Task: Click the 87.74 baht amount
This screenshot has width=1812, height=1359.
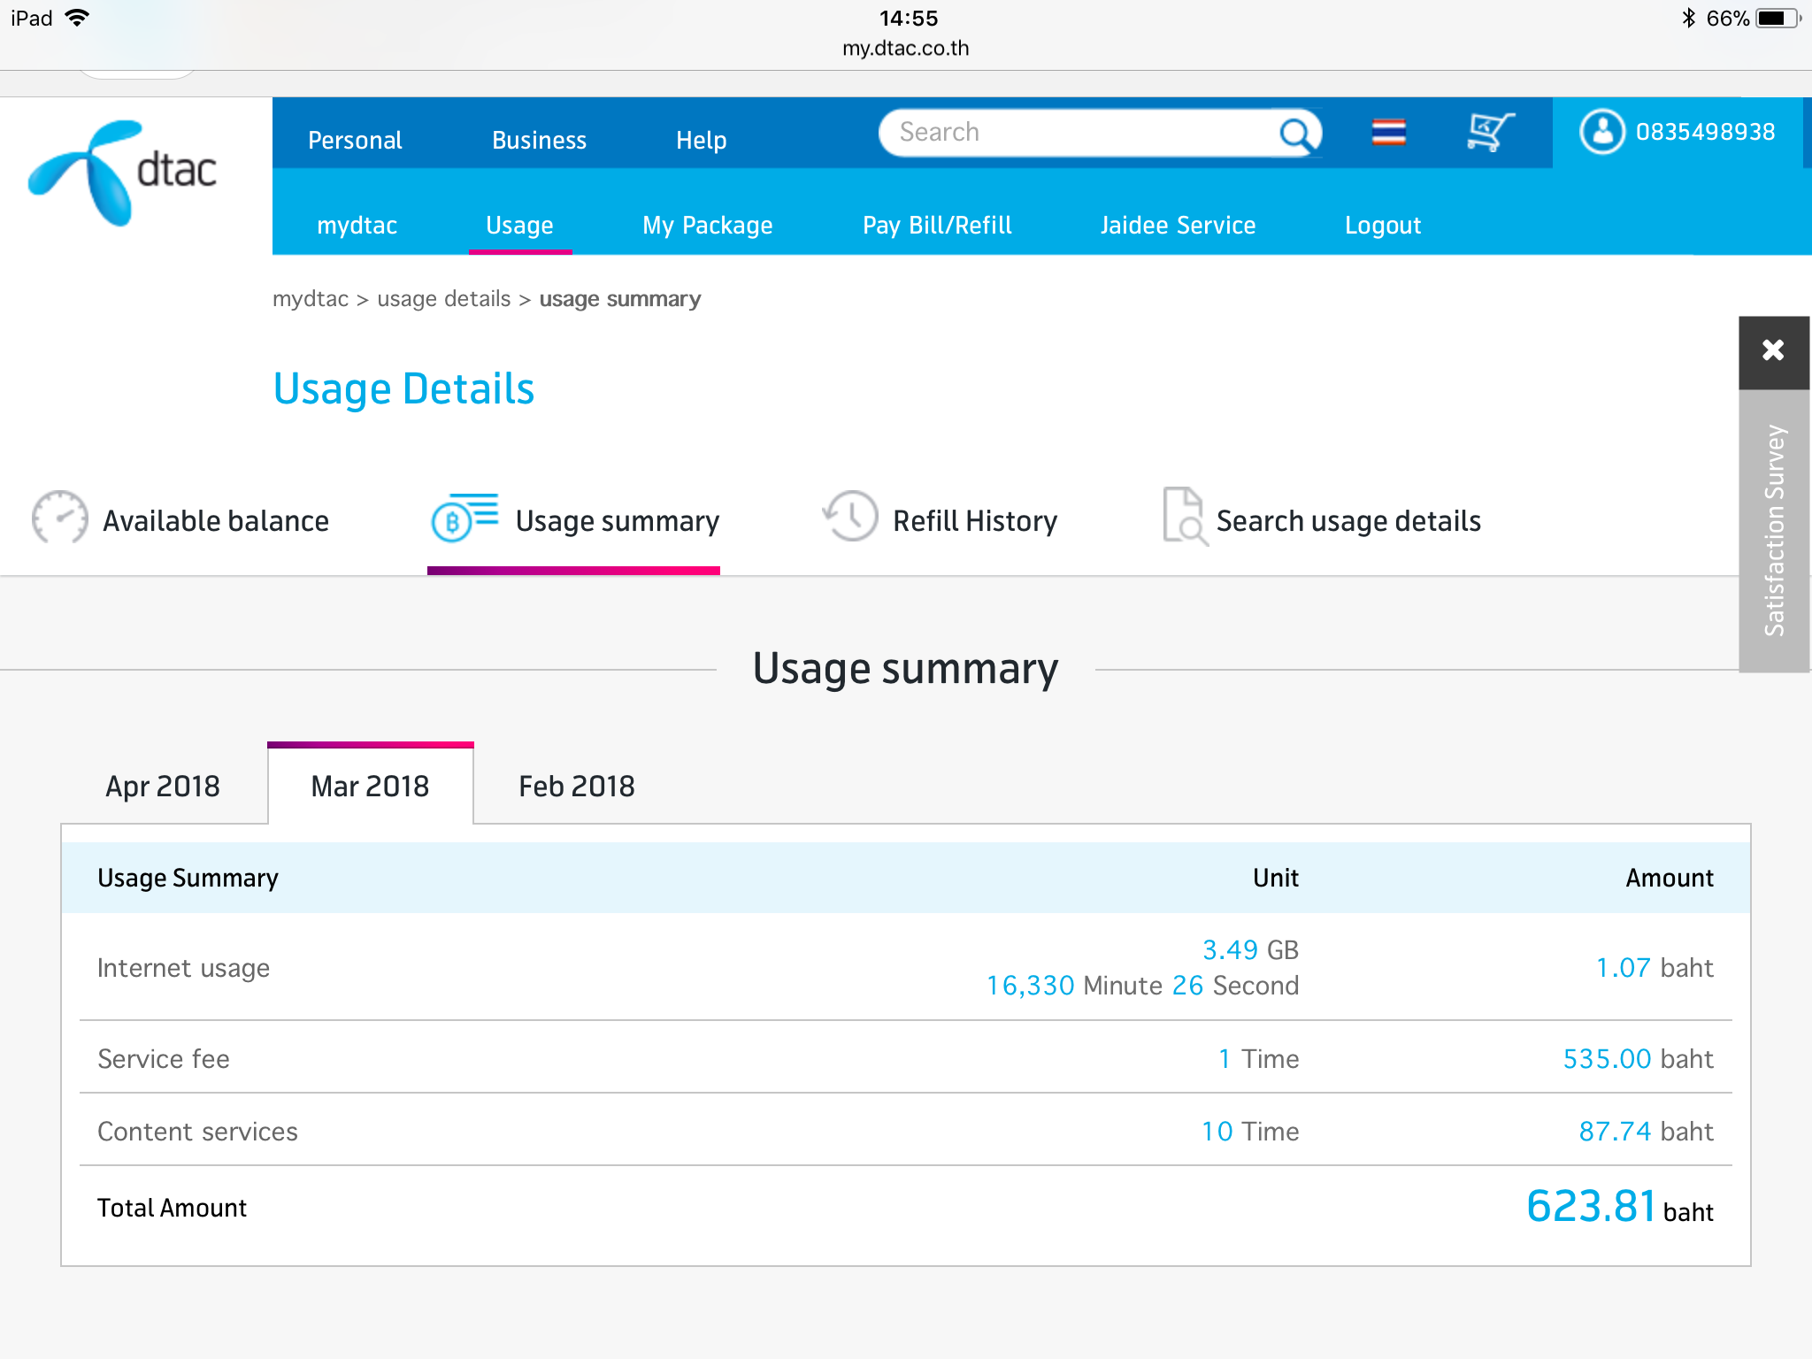Action: 1647,1132
